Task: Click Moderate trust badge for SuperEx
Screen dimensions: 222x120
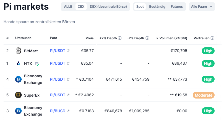Action: [204, 95]
